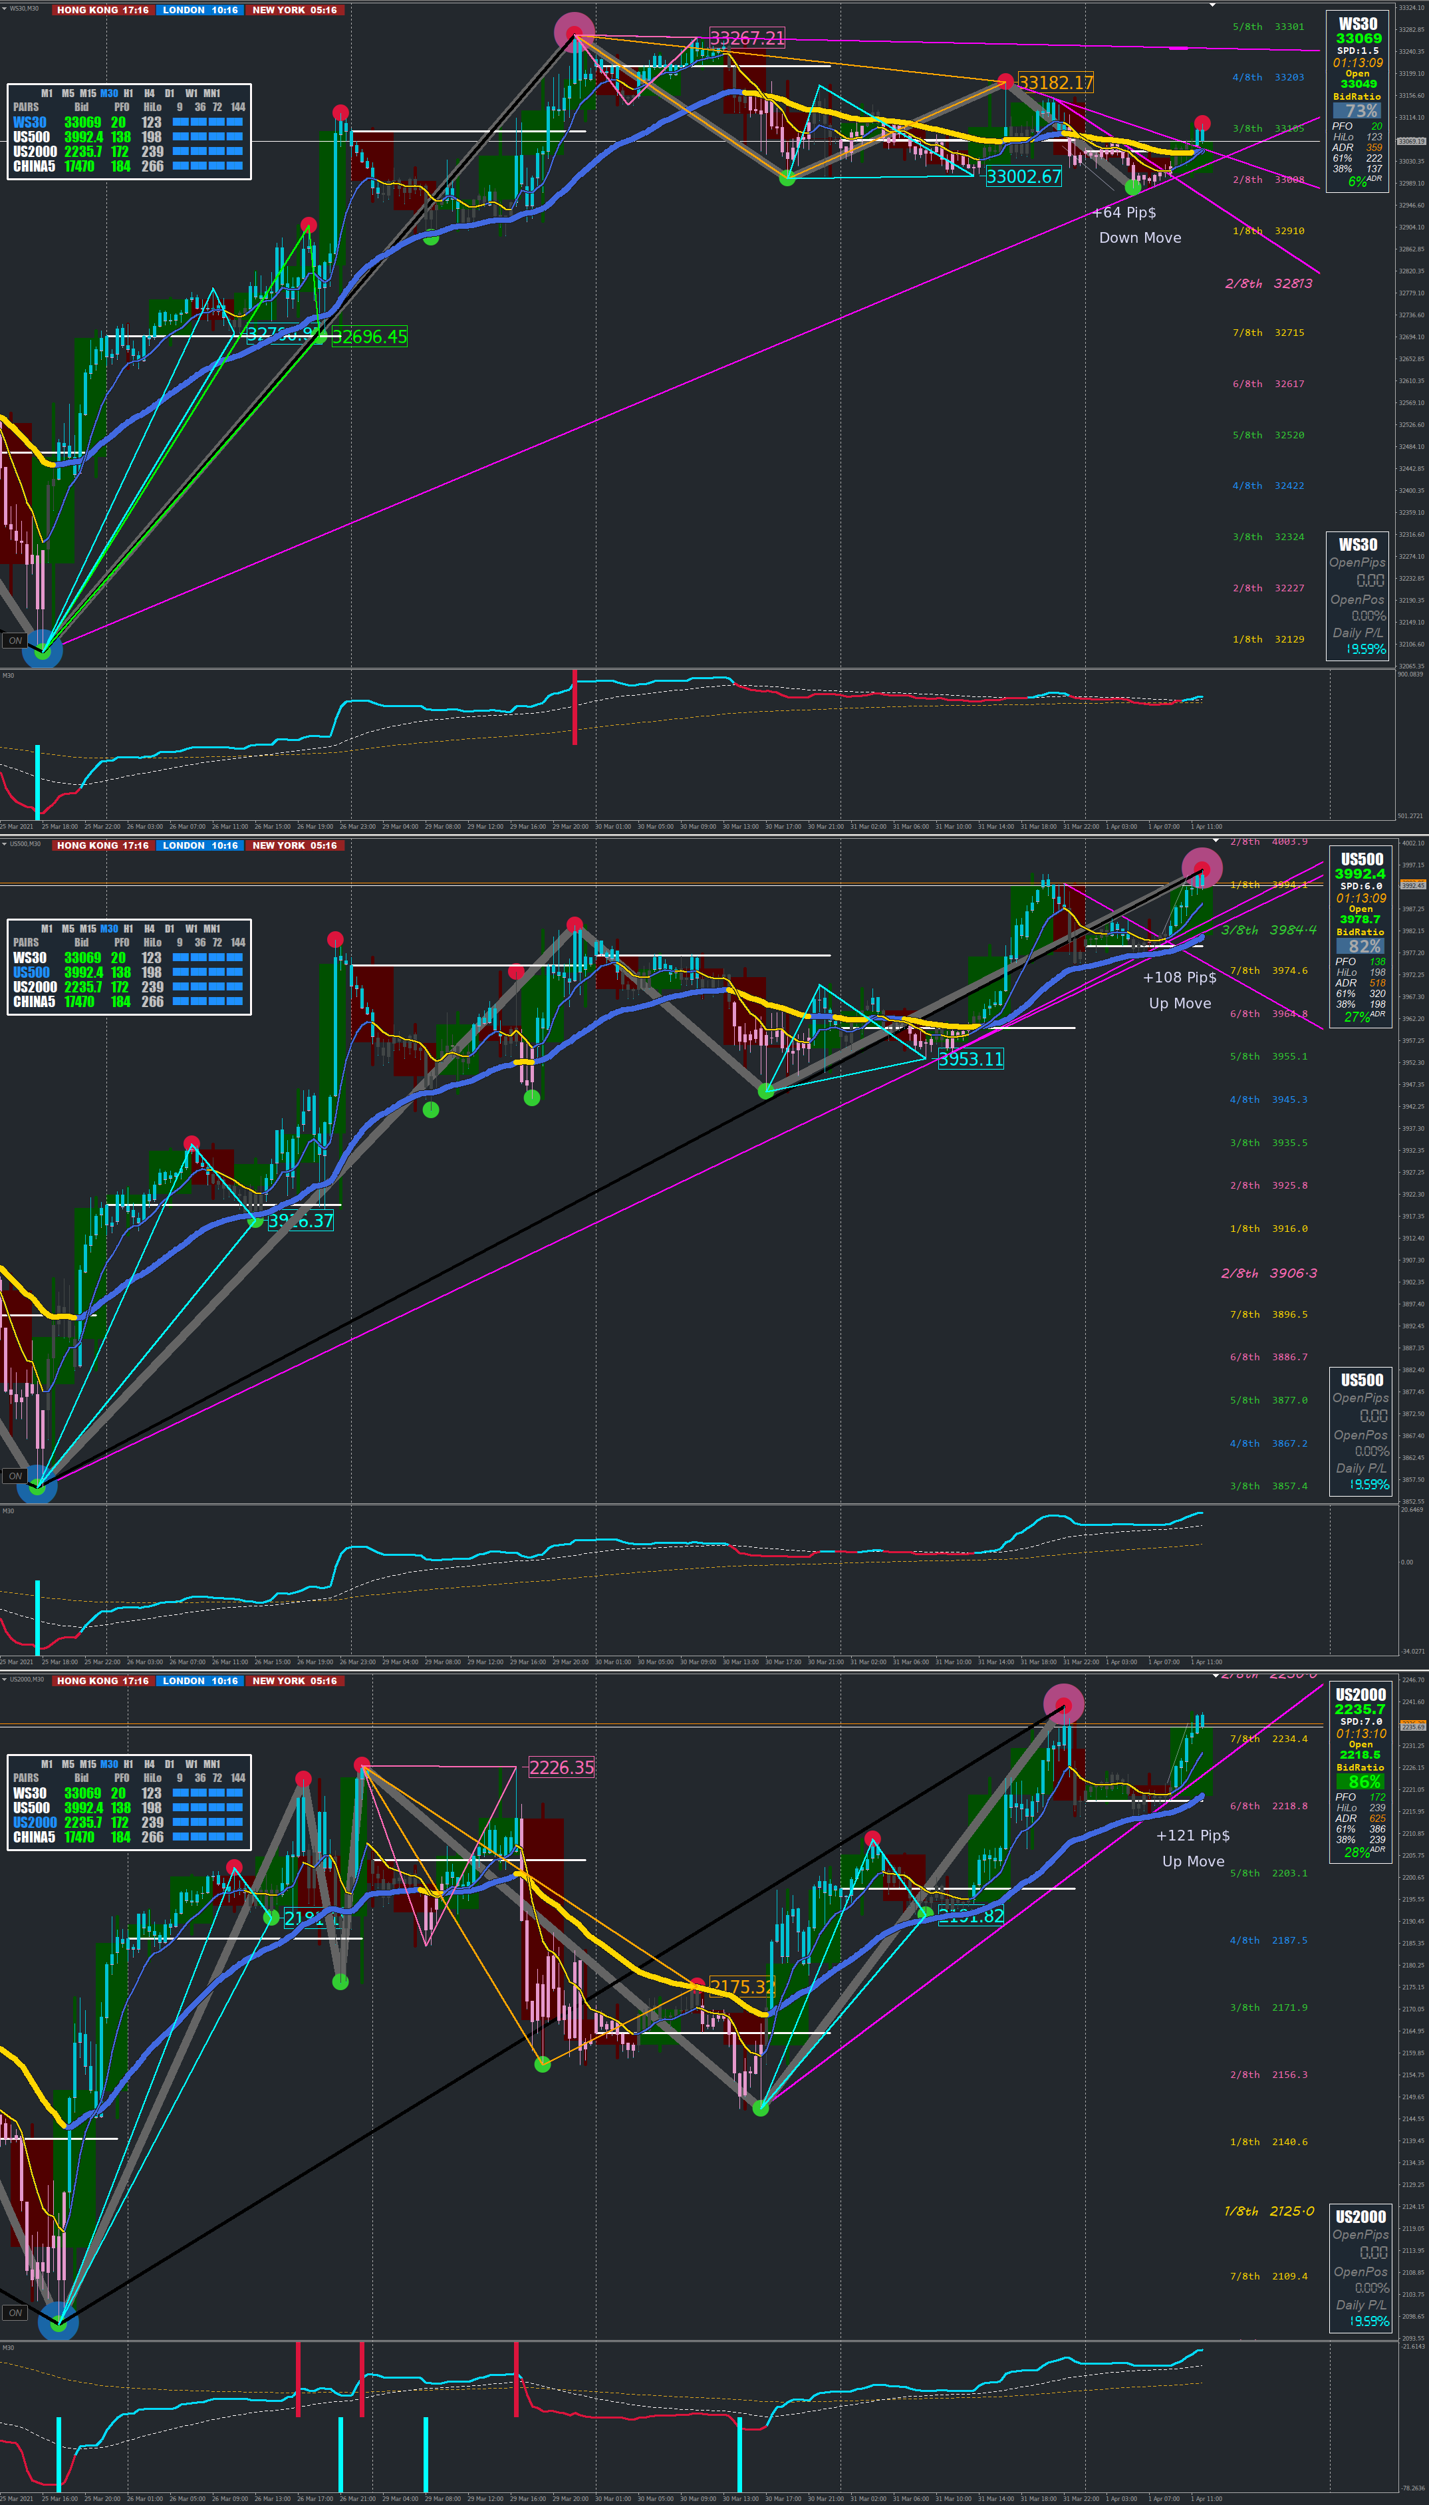
Task: Open the dropdown arrow beside the WS30,M30 title
Action: (4, 9)
